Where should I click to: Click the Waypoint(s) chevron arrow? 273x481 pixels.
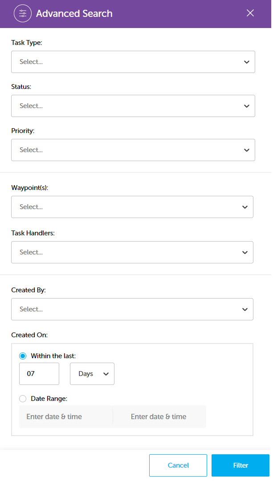[245, 207]
